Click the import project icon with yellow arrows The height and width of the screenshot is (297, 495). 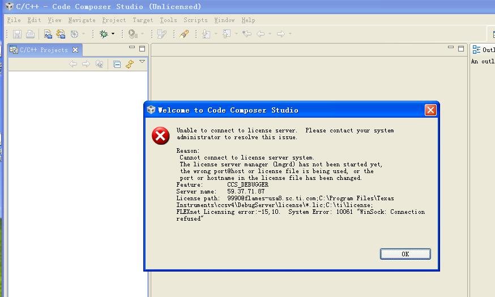click(61, 34)
